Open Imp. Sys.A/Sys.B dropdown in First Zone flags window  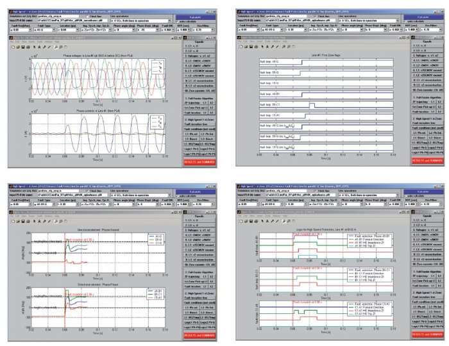pyautogui.click(x=324, y=29)
